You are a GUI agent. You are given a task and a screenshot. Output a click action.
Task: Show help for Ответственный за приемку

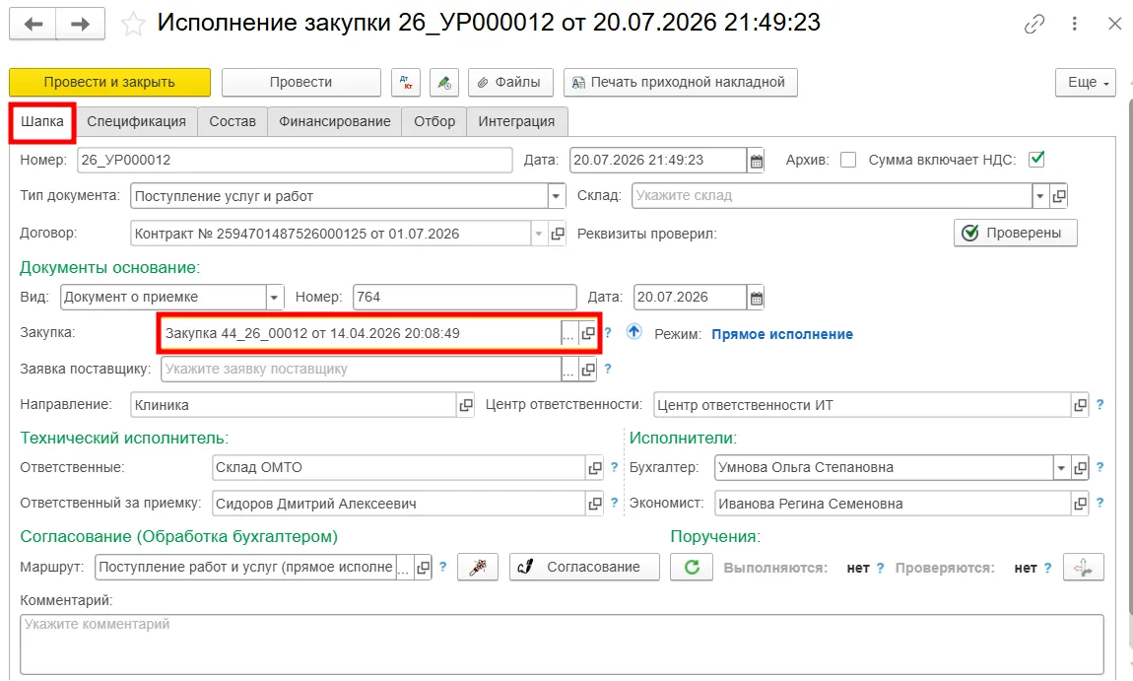(614, 503)
